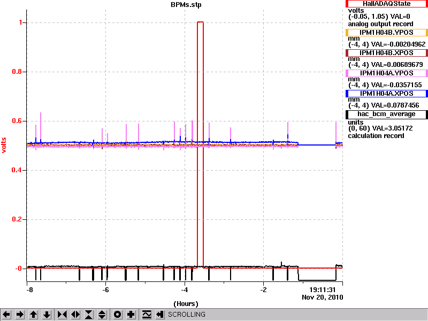Click the vertical zoom-out icon
The height and width of the screenshot is (321, 428).
(102, 315)
